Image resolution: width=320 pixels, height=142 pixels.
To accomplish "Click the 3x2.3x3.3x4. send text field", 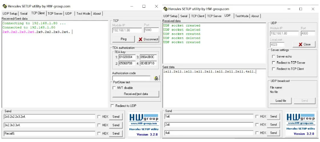I will tap(49, 125).
